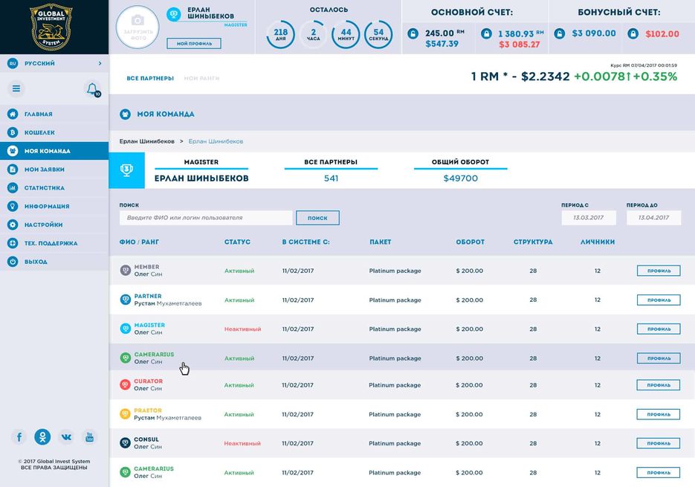Open Статистика in the sidebar
Viewport: 695px width, 487px height.
pyautogui.click(x=54, y=187)
